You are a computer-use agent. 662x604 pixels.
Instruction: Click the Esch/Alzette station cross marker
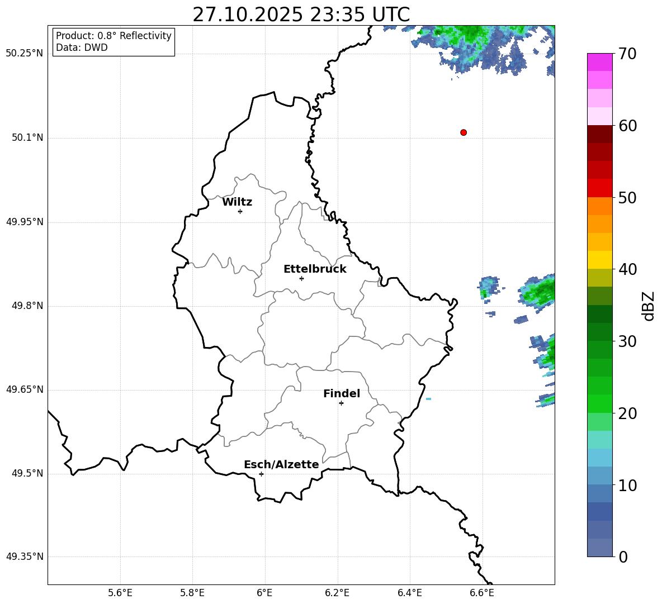pos(261,474)
